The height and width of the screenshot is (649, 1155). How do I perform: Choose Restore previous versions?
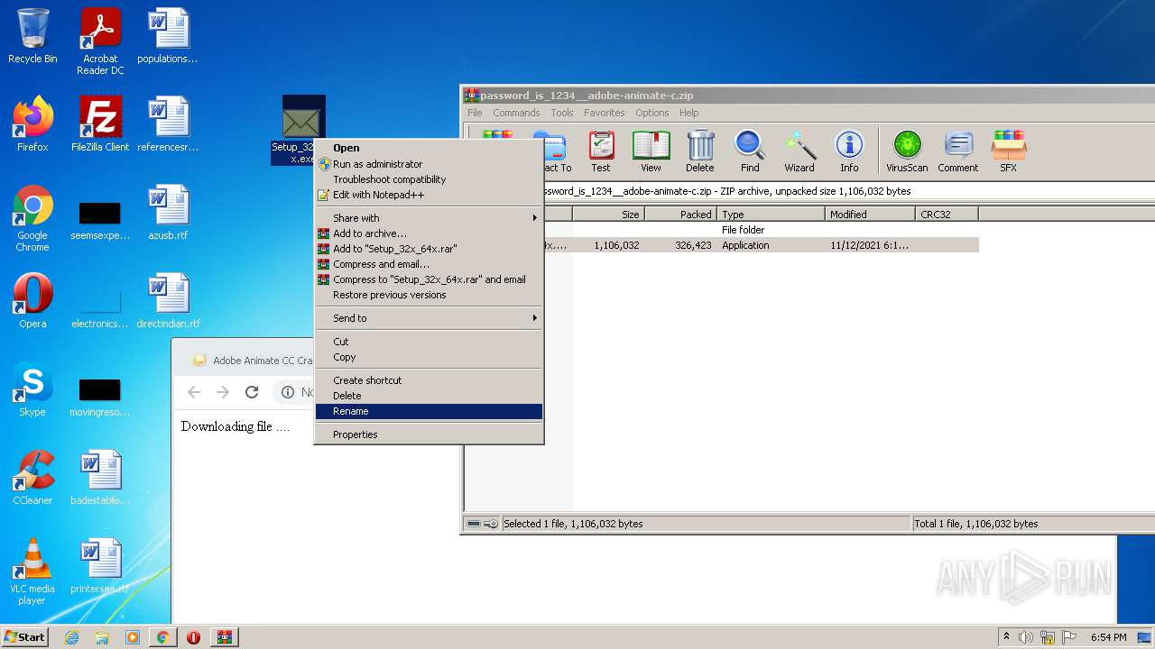click(429, 295)
